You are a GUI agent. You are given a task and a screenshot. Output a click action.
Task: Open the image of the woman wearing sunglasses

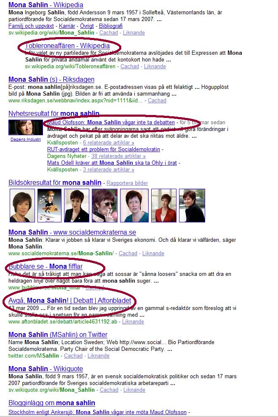(104, 205)
